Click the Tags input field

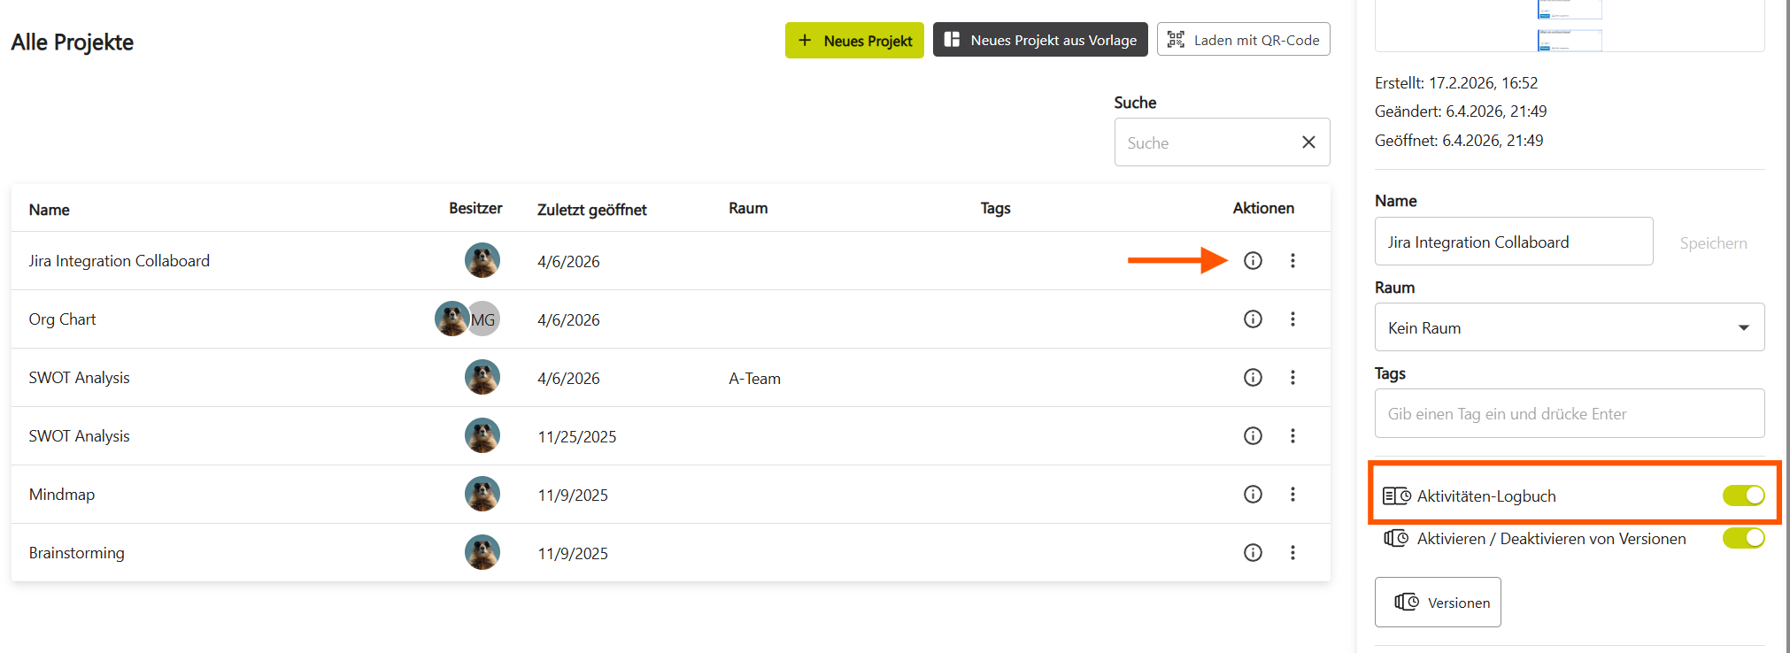click(1569, 413)
